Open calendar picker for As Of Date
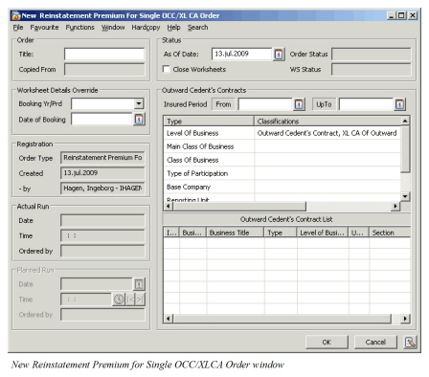The image size is (429, 377). pos(279,55)
